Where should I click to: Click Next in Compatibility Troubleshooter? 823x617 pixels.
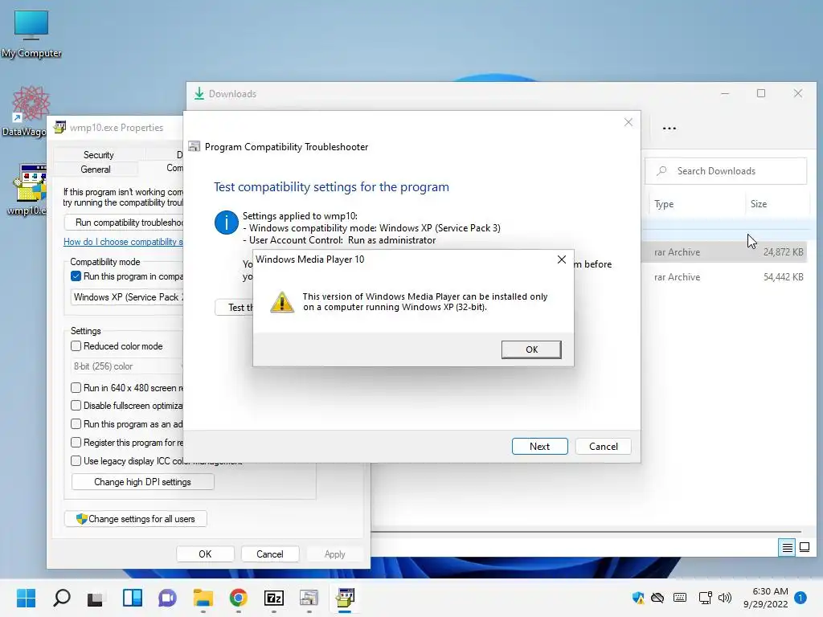tap(539, 446)
